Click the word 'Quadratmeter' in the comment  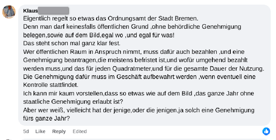(132, 68)
